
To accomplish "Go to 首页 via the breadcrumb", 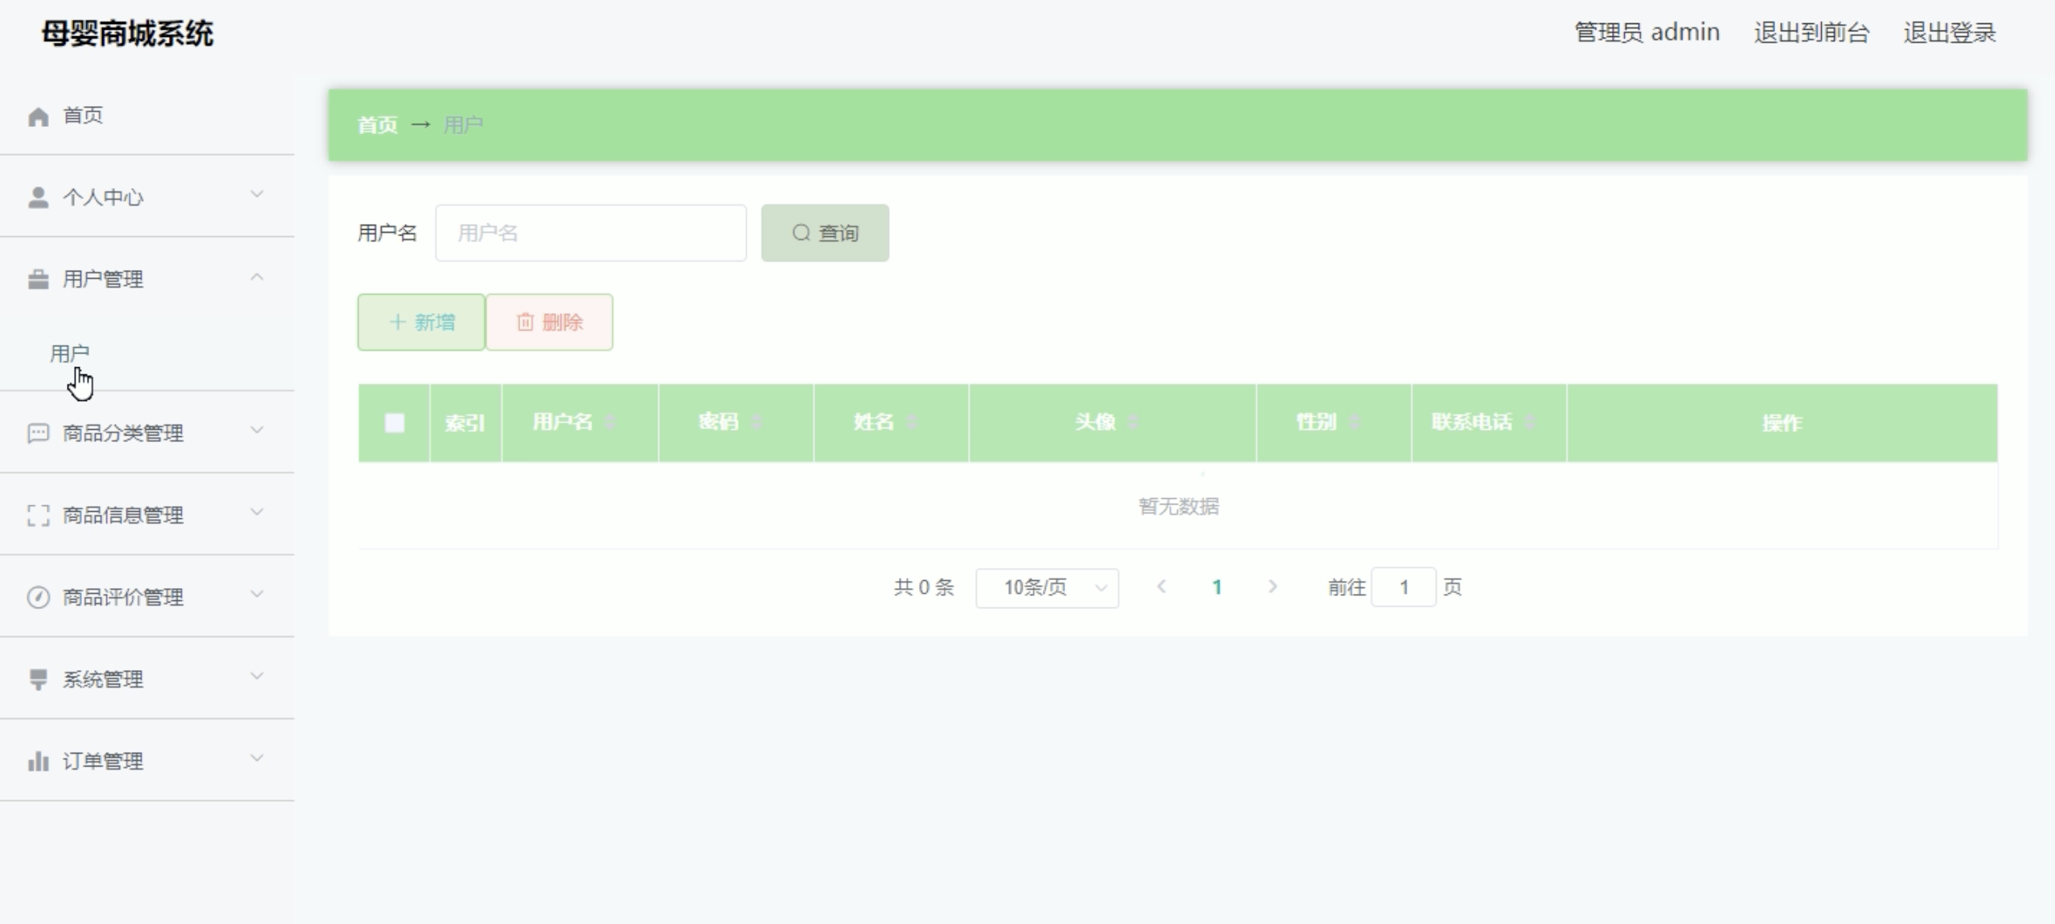I will pyautogui.click(x=377, y=125).
